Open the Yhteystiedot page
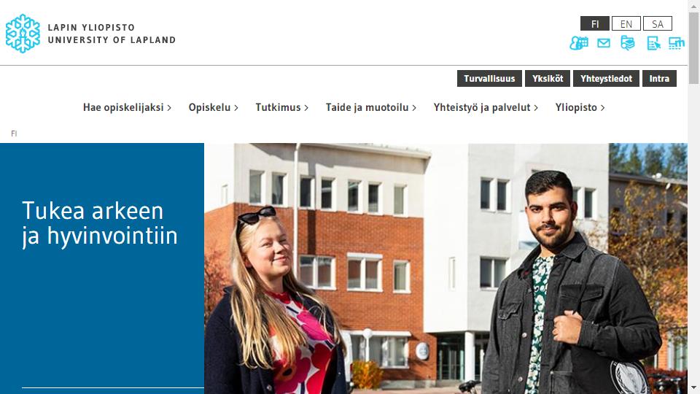 pyautogui.click(x=606, y=79)
